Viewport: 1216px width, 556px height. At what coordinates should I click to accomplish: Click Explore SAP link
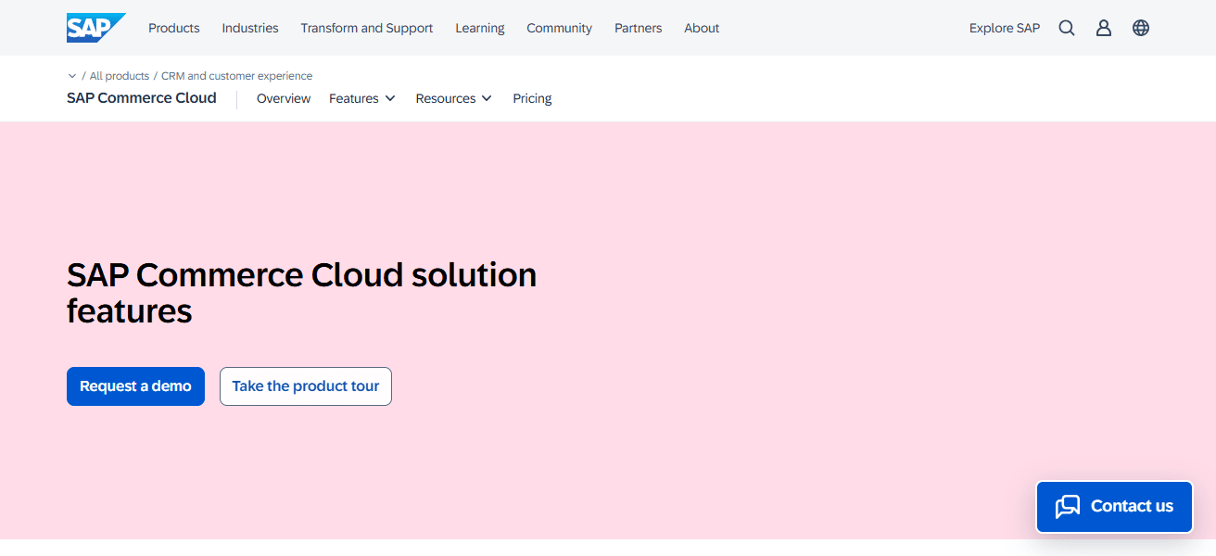1005,28
